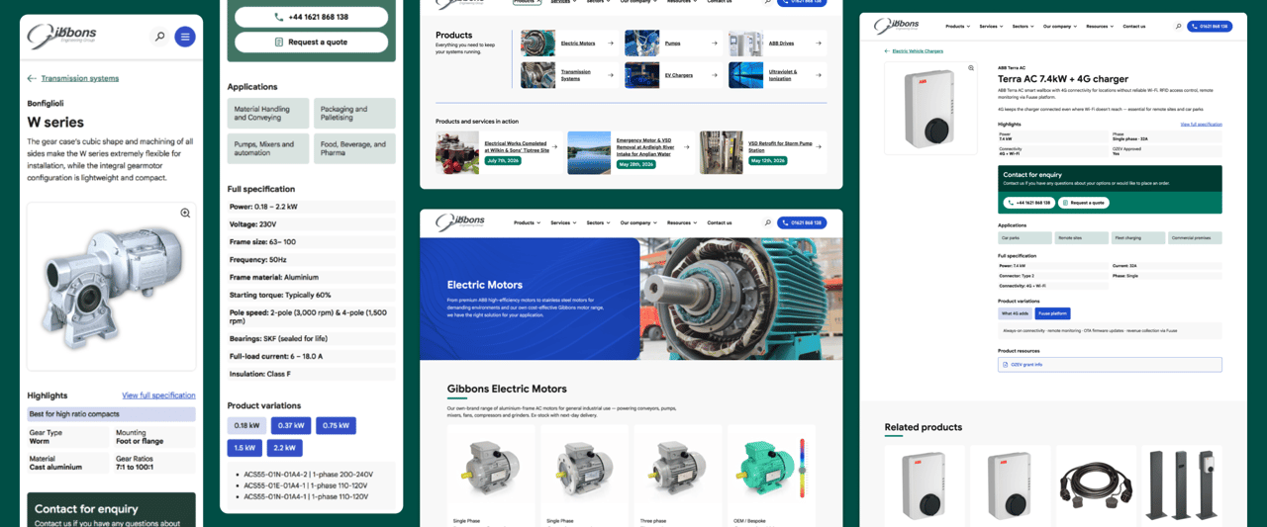Click the 01621 868 138 button on the Electric Motors page
Image resolution: width=1267 pixels, height=527 pixels.
pyautogui.click(x=802, y=222)
